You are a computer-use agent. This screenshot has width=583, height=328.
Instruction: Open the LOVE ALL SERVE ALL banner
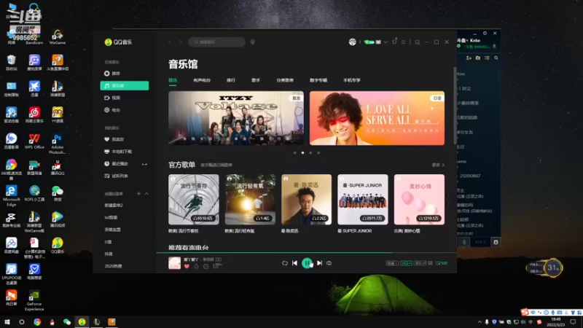(377, 118)
